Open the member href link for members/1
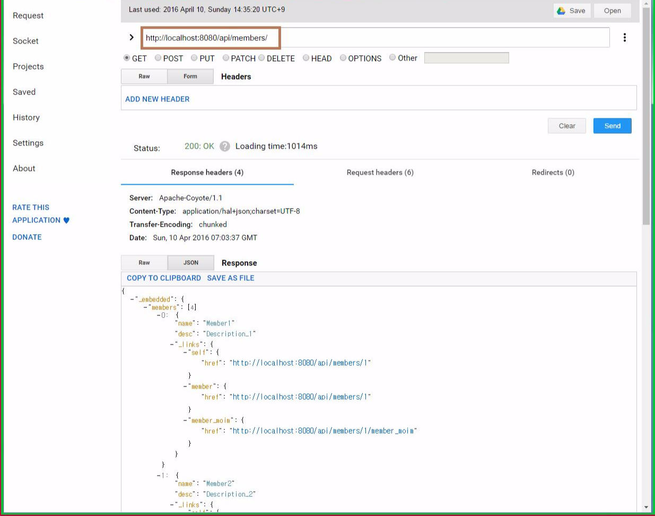This screenshot has width=655, height=516. 301,397
